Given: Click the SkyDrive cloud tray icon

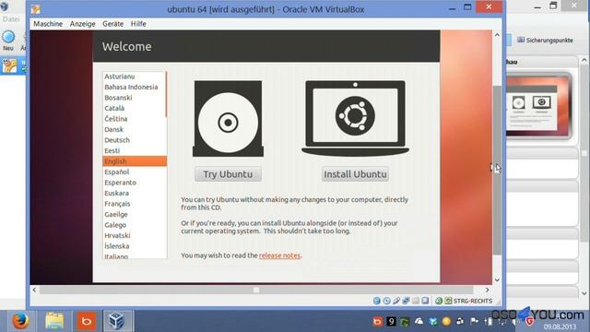Looking at the screenshot, I should (419, 321).
